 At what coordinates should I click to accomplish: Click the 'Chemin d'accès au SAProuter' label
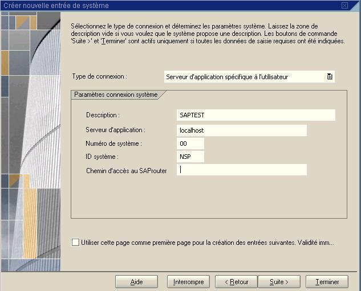tap(126, 170)
